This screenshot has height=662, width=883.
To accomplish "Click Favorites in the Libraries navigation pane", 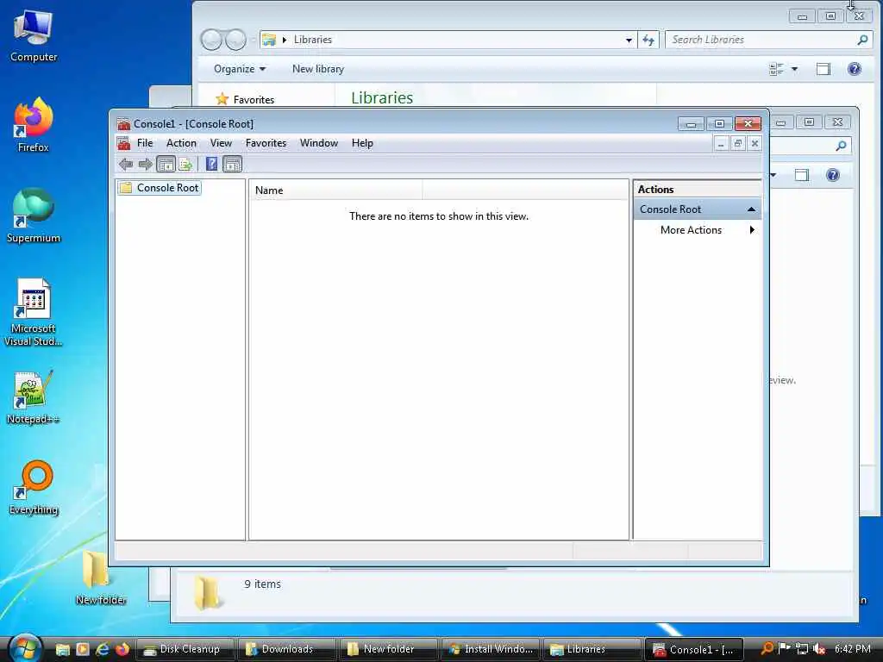I will (254, 100).
